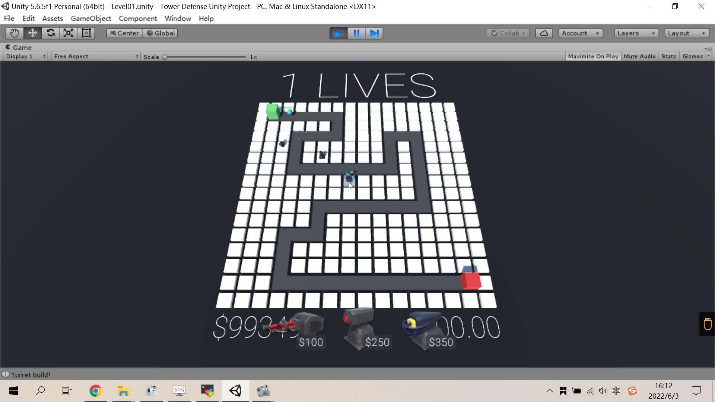Image resolution: width=715 pixels, height=402 pixels.
Task: Open the GameObject menu
Action: [91, 18]
